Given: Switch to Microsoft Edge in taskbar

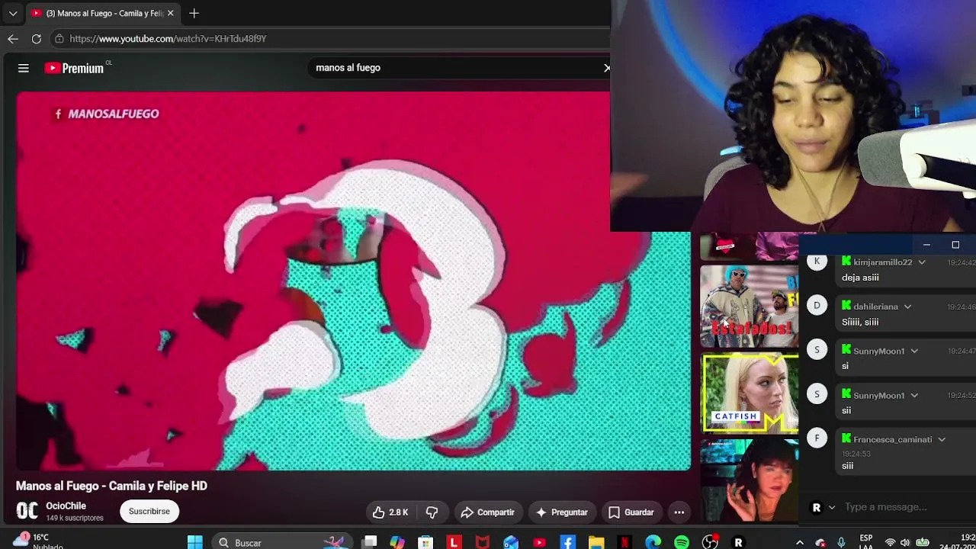Looking at the screenshot, I should coord(653,542).
